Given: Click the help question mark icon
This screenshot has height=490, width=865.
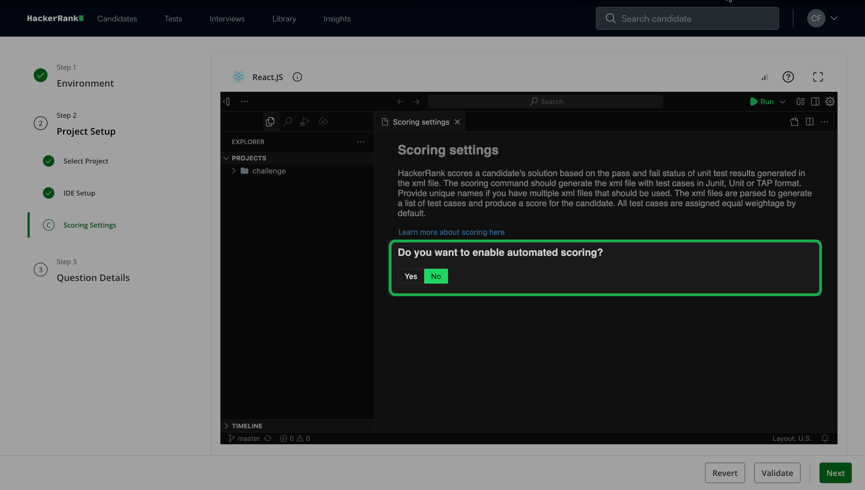Looking at the screenshot, I should [788, 77].
